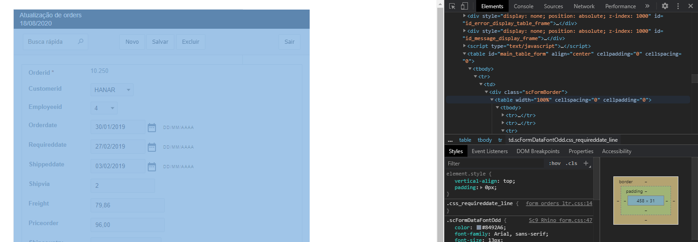Click the Orderdate field 30/01/2019
This screenshot has width=698, height=242.
point(118,127)
